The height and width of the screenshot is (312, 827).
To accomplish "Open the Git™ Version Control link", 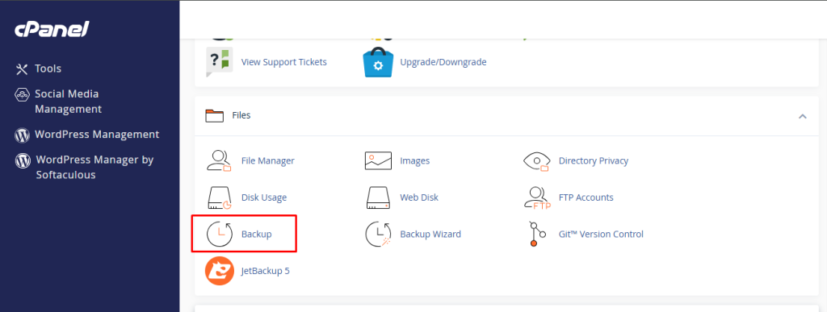I will (x=601, y=234).
